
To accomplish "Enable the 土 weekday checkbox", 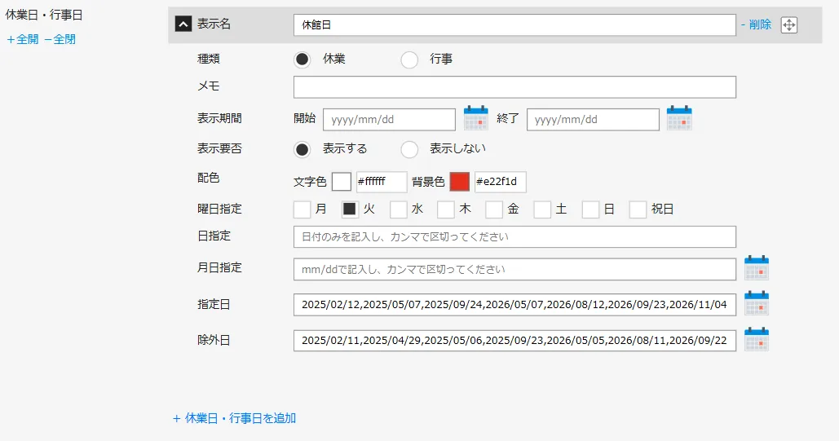I will coord(542,209).
